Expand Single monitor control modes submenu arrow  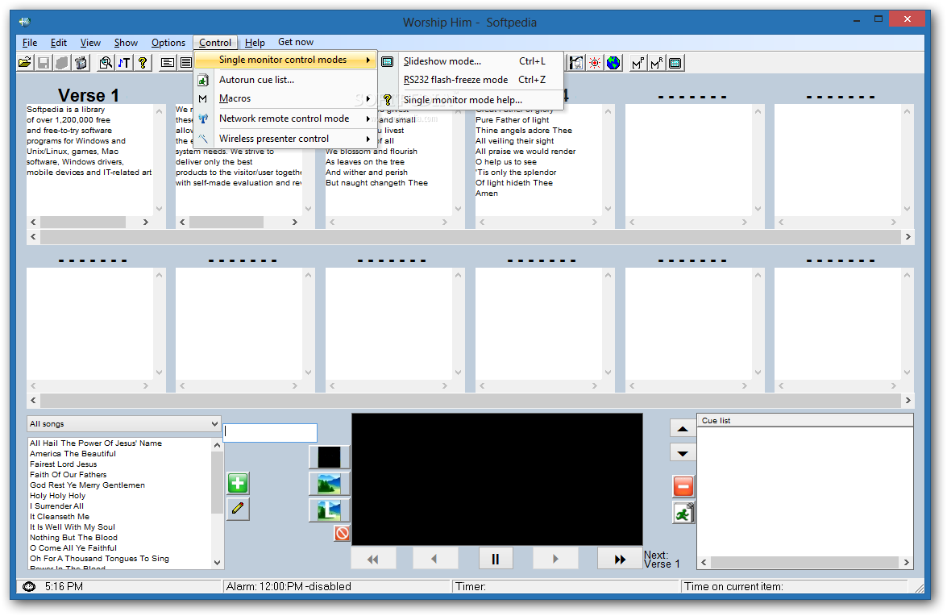(x=368, y=60)
